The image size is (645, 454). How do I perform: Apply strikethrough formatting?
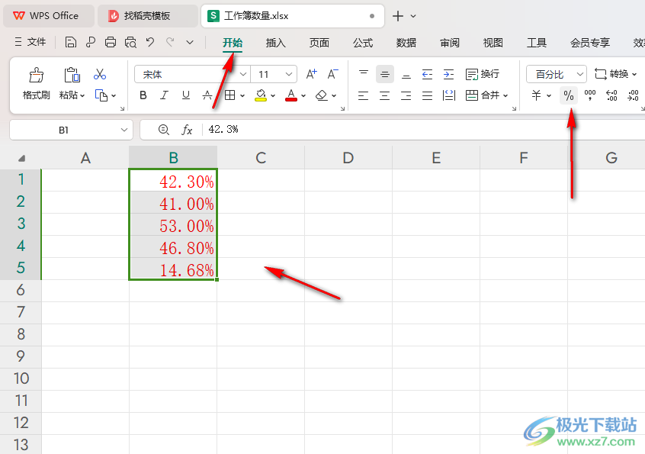(207, 95)
